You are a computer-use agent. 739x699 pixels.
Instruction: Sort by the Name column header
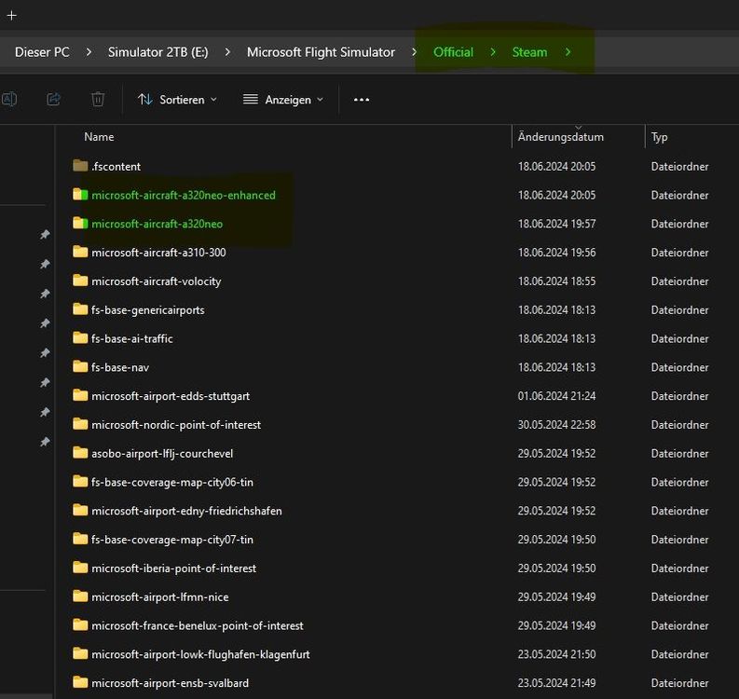pos(99,137)
